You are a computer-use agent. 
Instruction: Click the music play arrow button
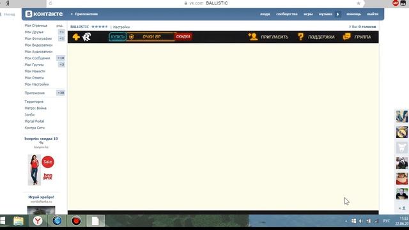(x=338, y=14)
